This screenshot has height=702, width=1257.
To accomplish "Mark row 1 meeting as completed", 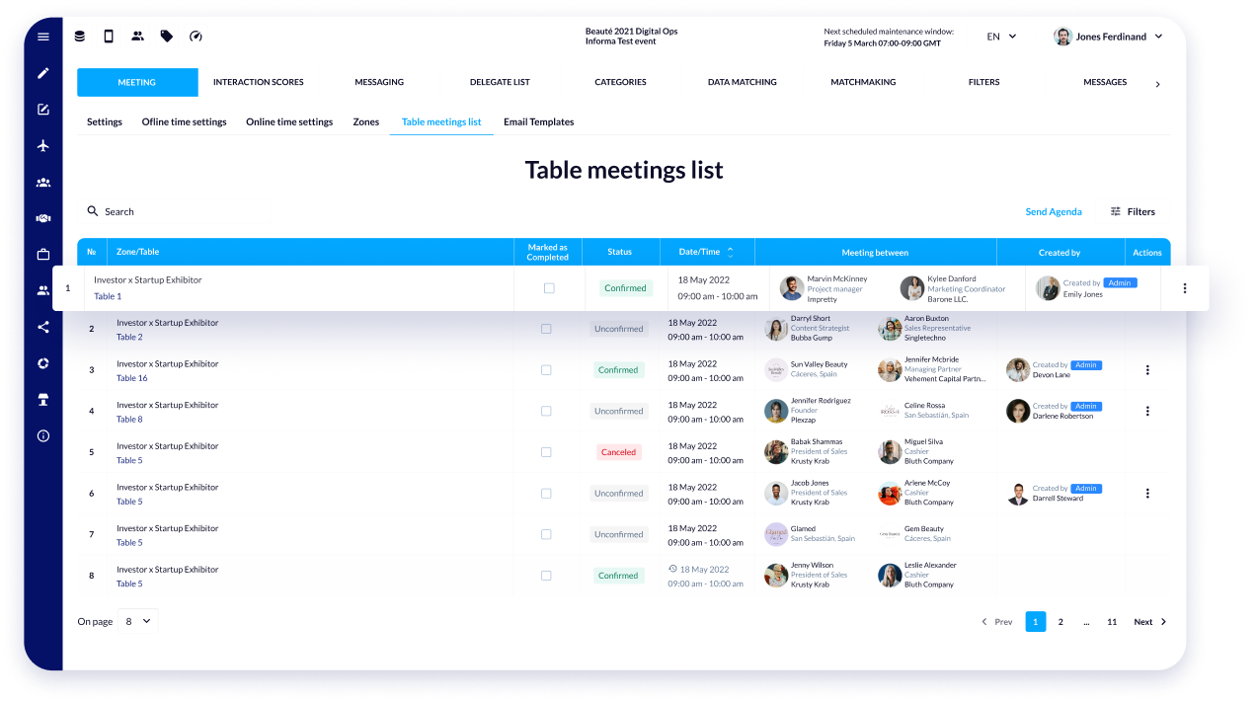I will pyautogui.click(x=549, y=288).
